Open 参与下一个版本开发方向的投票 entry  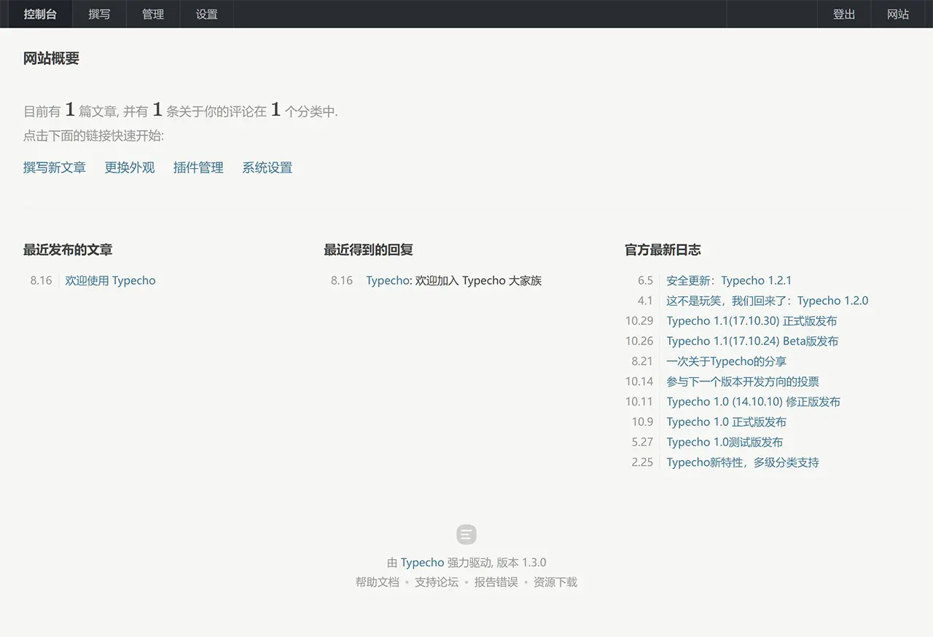pos(743,381)
